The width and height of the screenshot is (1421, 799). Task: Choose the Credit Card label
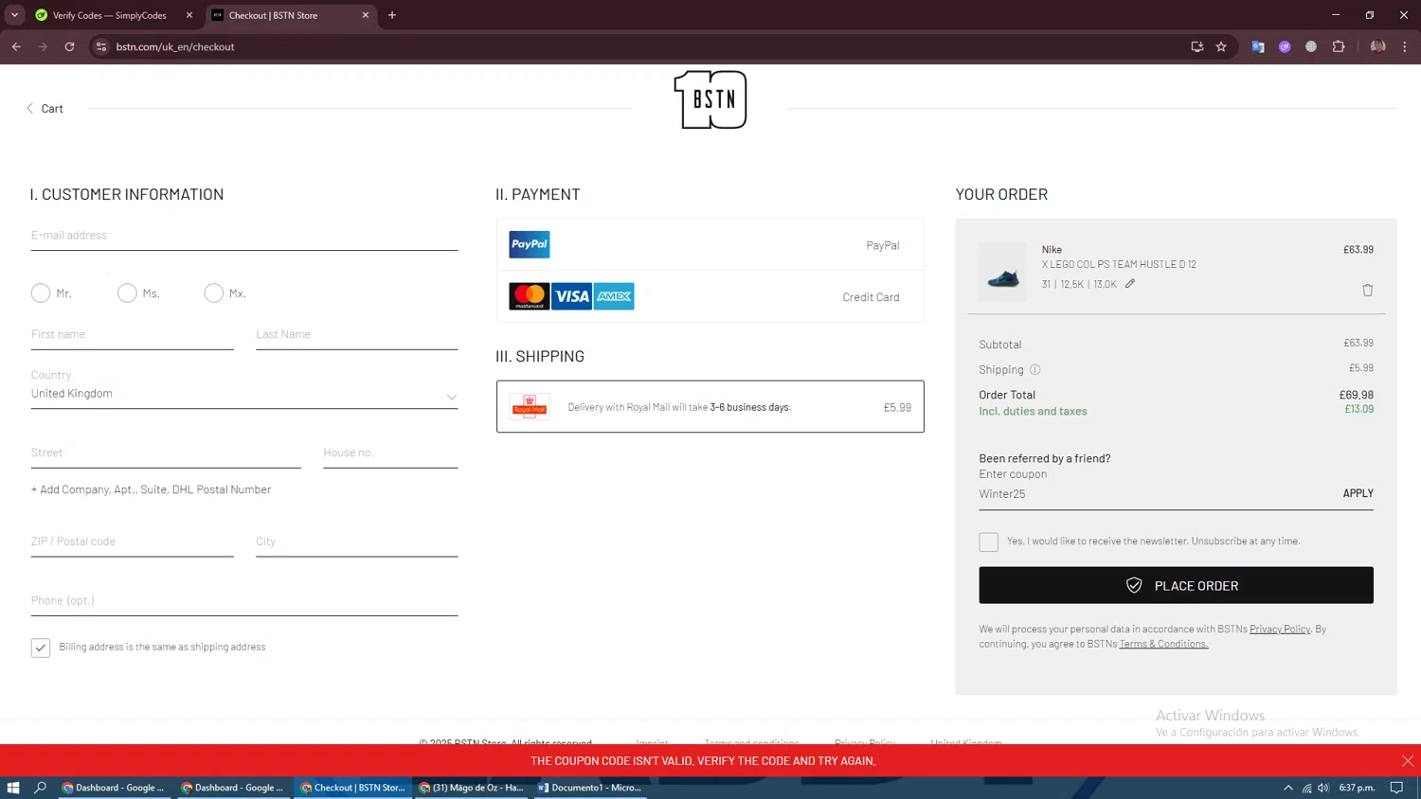coord(872,297)
